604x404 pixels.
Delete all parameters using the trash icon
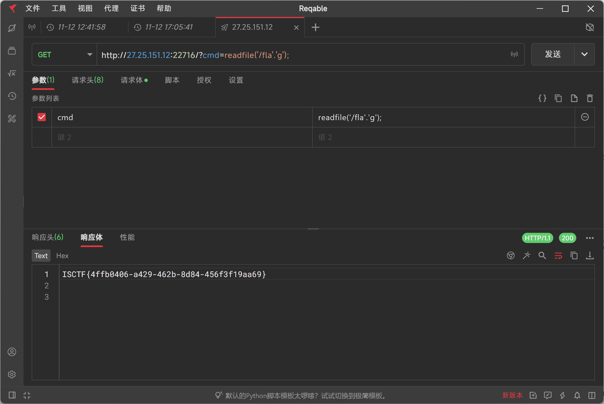[x=590, y=98]
